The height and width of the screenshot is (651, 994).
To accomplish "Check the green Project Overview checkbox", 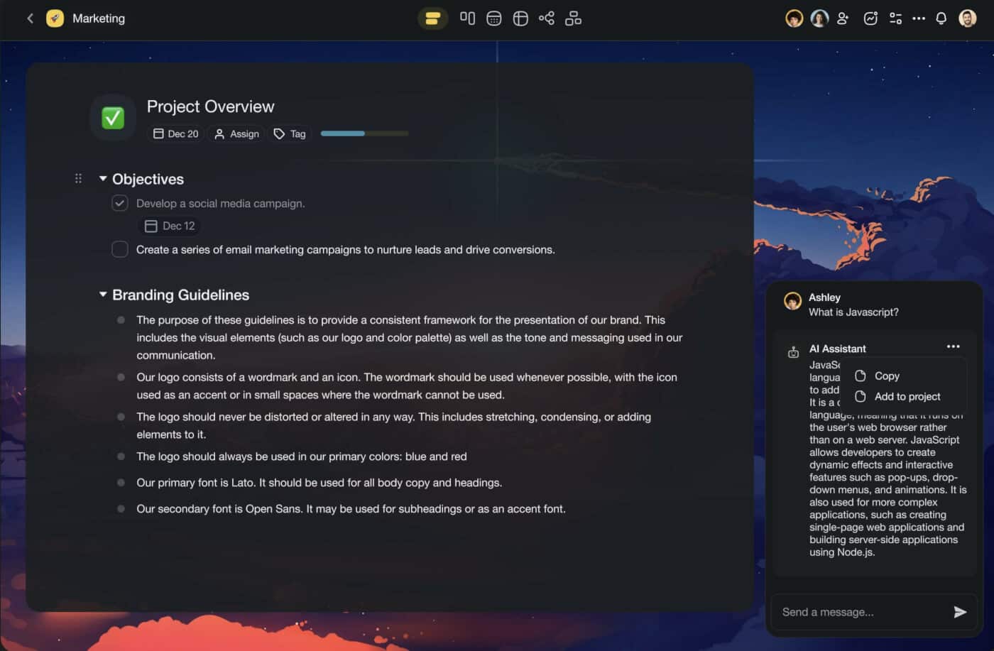I will [113, 117].
